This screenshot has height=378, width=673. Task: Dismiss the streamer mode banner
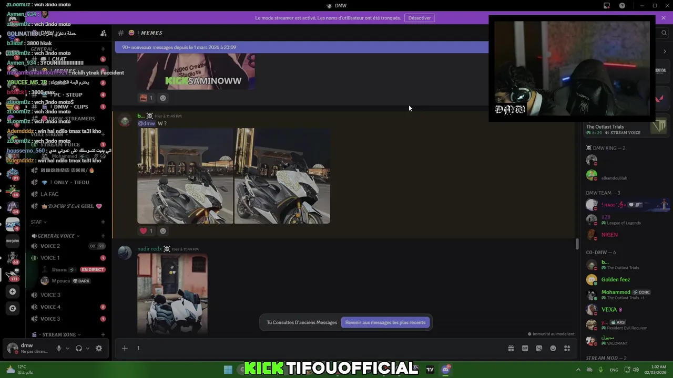click(x=664, y=18)
